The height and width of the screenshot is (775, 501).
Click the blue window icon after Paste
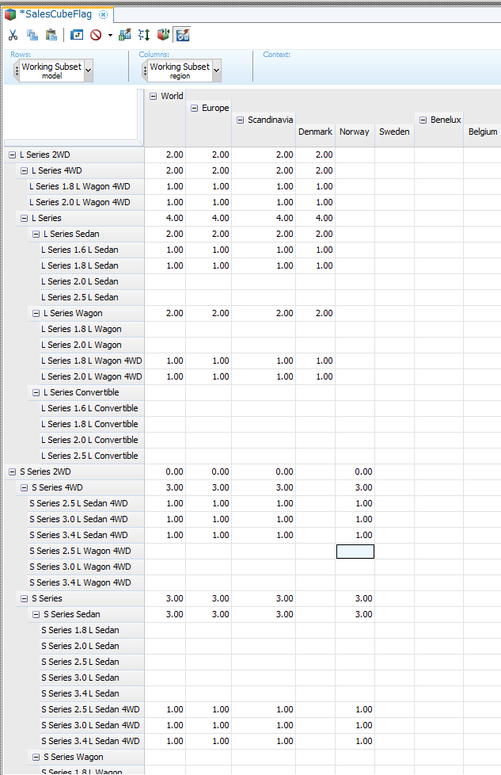coord(77,35)
